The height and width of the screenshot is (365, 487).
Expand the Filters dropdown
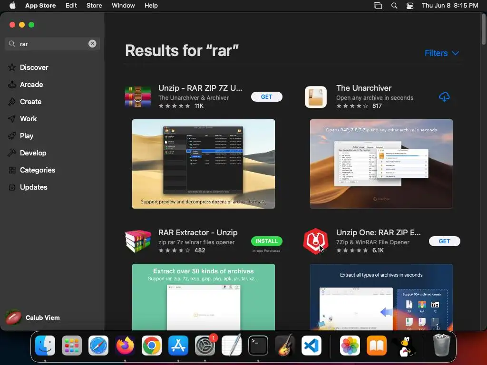tap(442, 53)
